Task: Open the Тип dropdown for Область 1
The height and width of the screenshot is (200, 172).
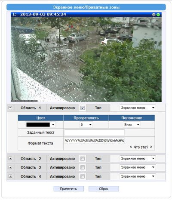Action: click(138, 108)
